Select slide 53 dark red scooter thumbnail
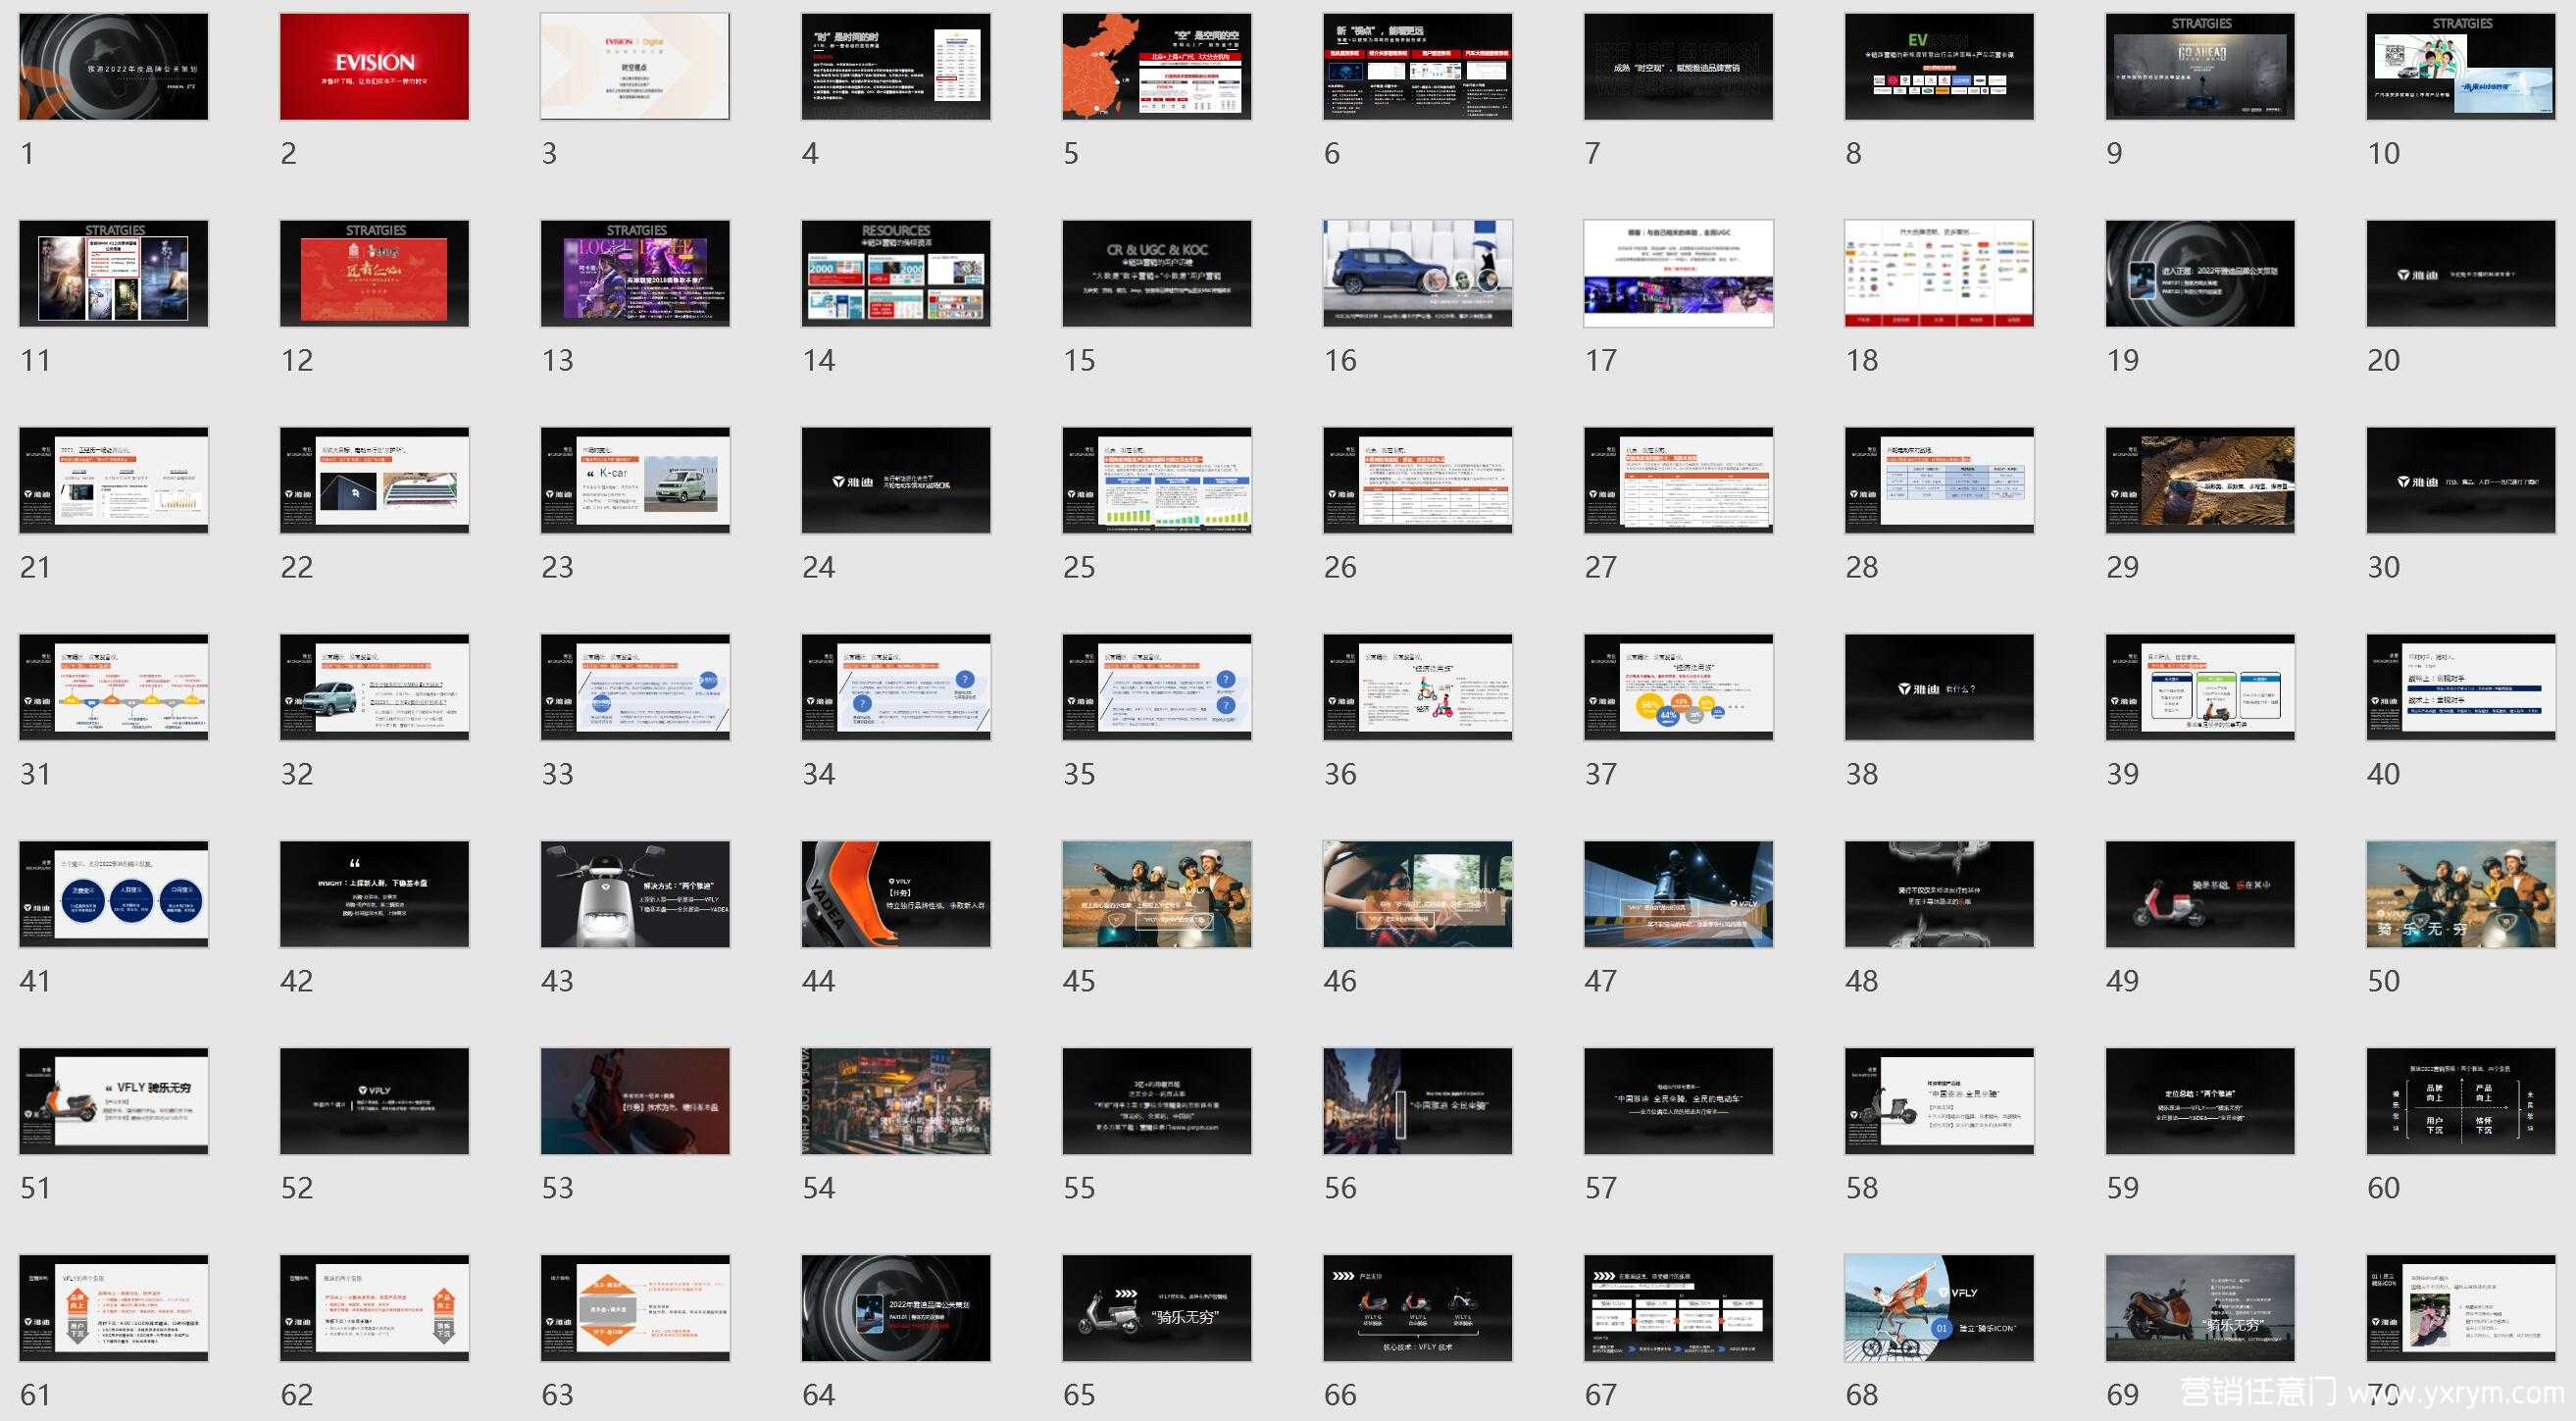The height and width of the screenshot is (1421, 2576). pyautogui.click(x=636, y=1102)
